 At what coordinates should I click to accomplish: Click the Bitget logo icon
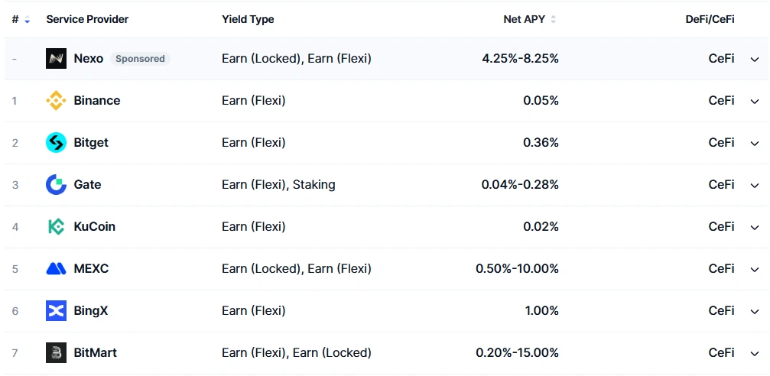point(56,143)
